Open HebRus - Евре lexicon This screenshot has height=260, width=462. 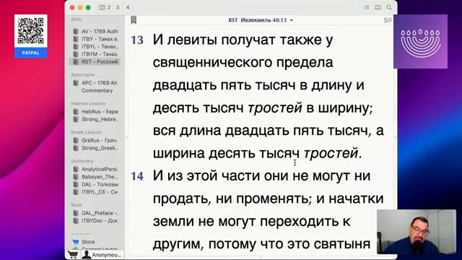click(x=96, y=112)
